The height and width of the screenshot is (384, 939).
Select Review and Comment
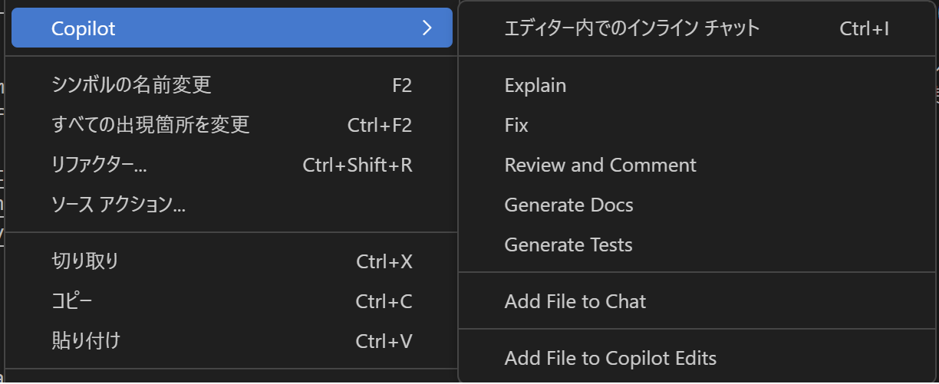pyautogui.click(x=600, y=166)
